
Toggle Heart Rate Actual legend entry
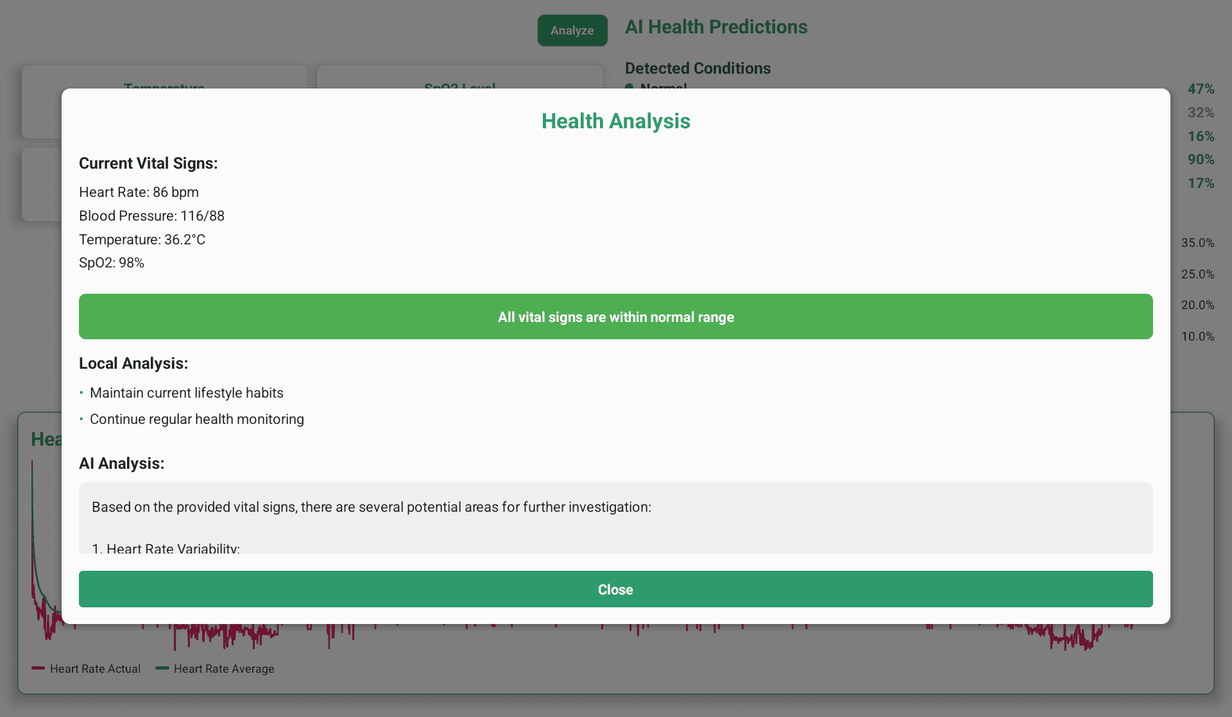86,669
